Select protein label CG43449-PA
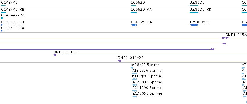The width and height of the screenshot is (247, 104). pyautogui.click(x=13, y=28)
